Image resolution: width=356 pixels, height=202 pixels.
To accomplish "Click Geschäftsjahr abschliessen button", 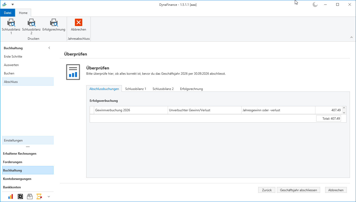I will pyautogui.click(x=299, y=190).
